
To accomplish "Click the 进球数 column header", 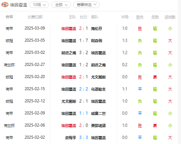I will [170, 17].
